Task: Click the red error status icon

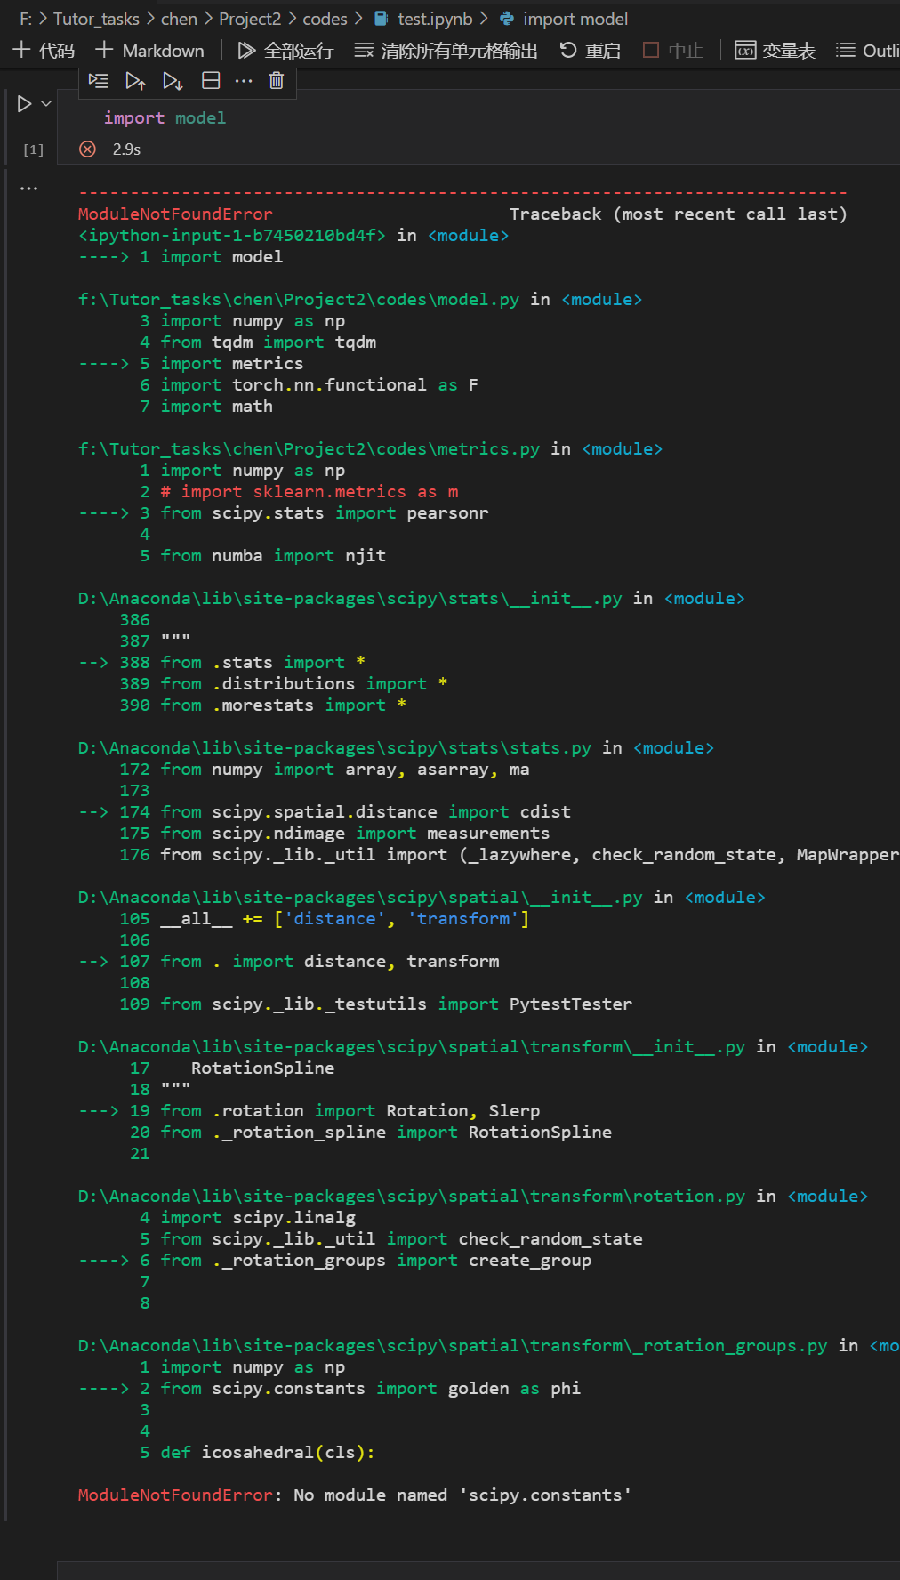Action: [x=87, y=149]
